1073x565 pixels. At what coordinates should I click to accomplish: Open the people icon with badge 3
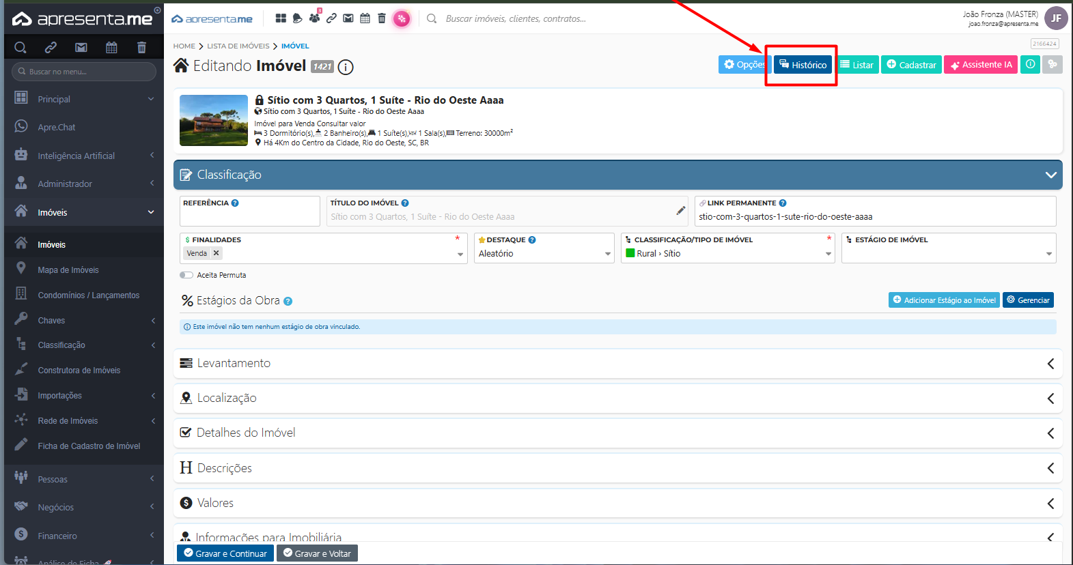coord(314,18)
